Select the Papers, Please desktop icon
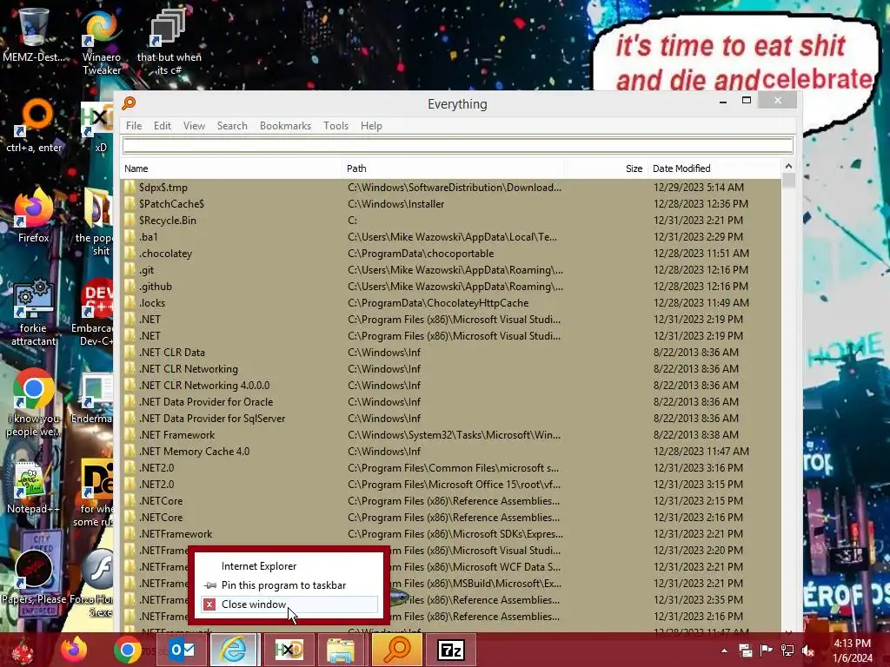The width and height of the screenshot is (890, 667). click(x=34, y=578)
